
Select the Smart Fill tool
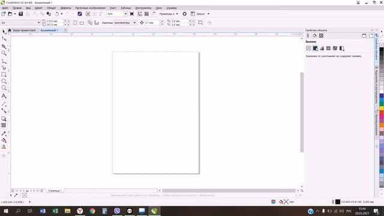coord(4,146)
